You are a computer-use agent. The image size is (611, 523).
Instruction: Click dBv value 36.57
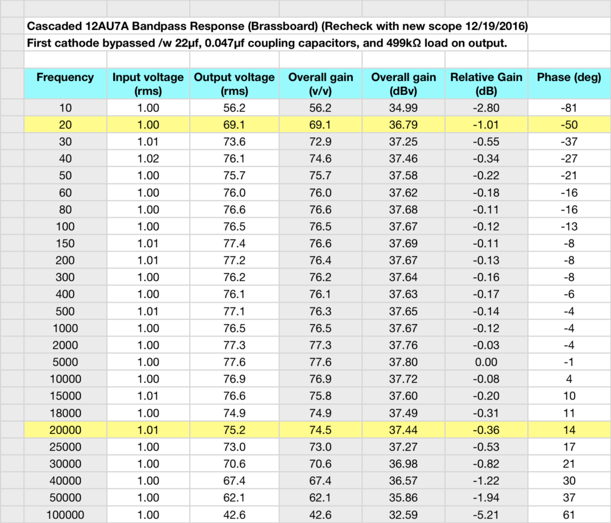[x=403, y=481]
